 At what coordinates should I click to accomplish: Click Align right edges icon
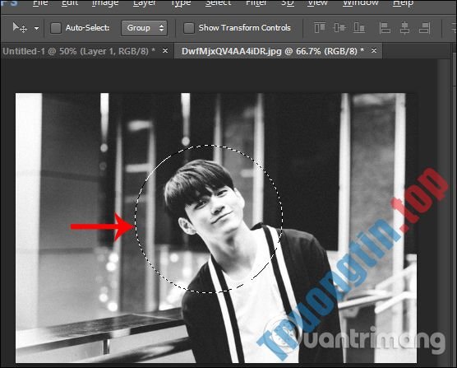click(x=424, y=28)
